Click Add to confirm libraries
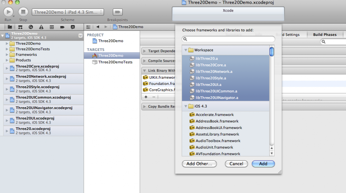 point(263,164)
